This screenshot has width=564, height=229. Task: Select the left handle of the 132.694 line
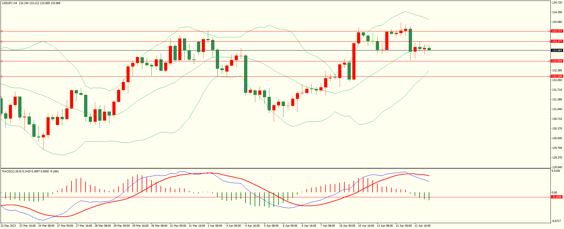pyautogui.click(x=1, y=61)
